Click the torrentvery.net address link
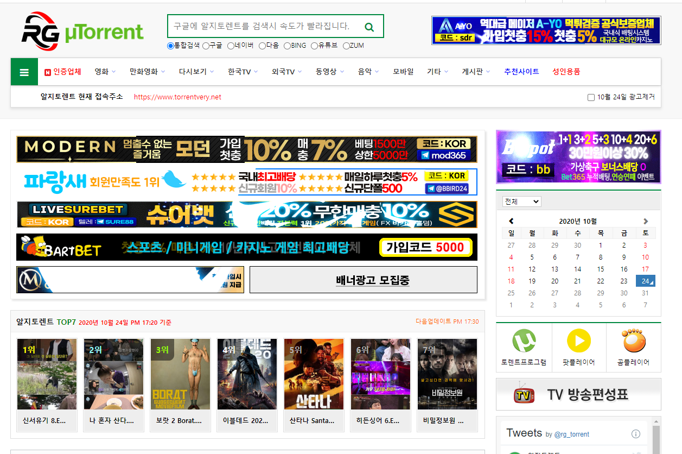Viewport: 682px width, 454px height. (177, 97)
